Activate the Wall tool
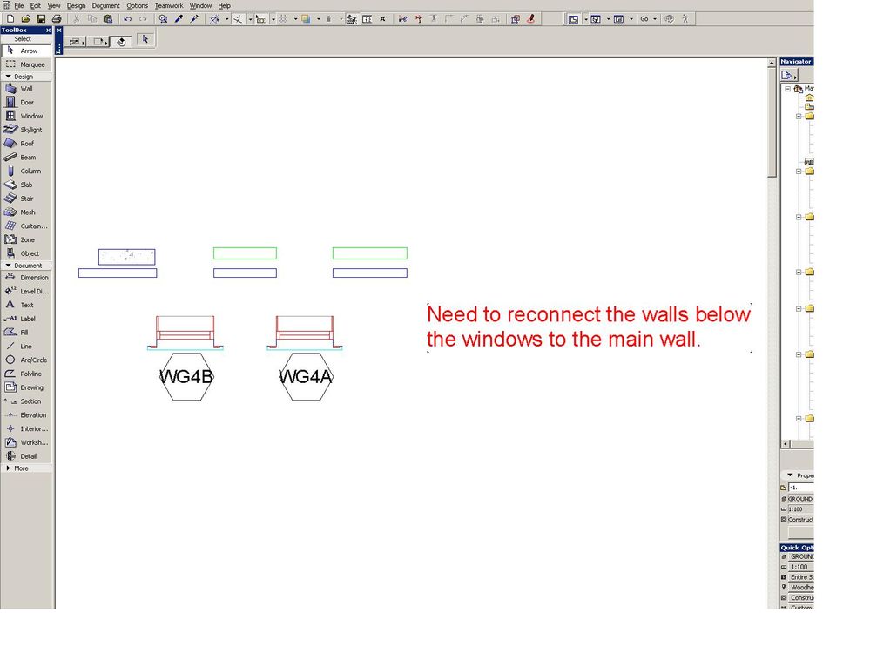The image size is (870, 660). point(26,89)
